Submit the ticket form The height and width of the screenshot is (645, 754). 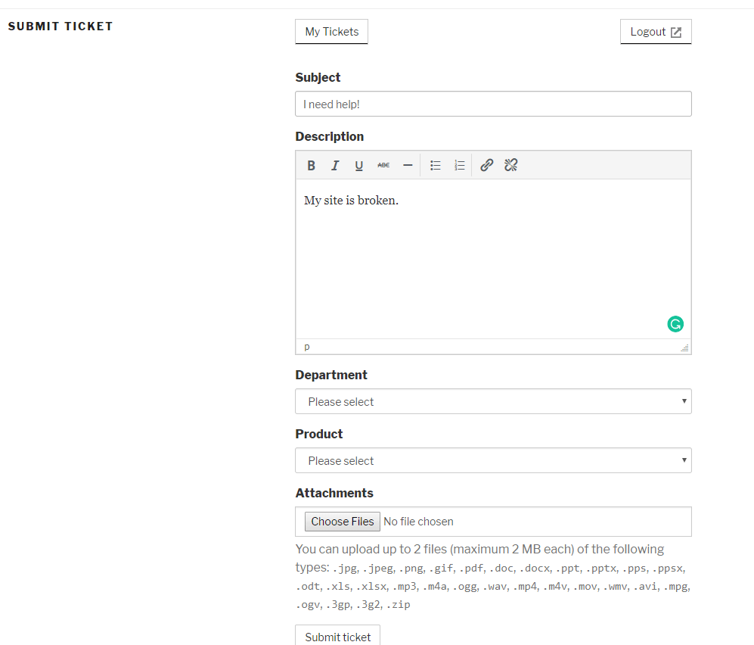tap(337, 636)
